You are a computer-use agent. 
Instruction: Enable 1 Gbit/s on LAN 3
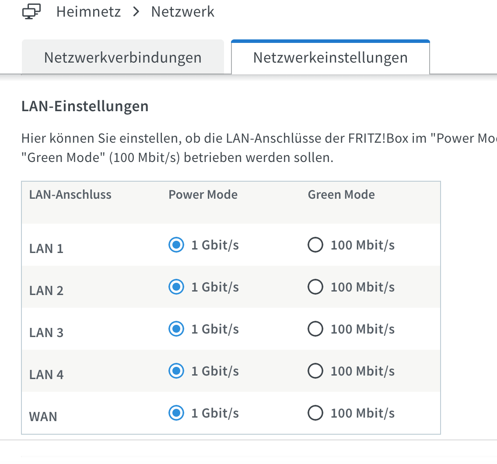click(176, 329)
